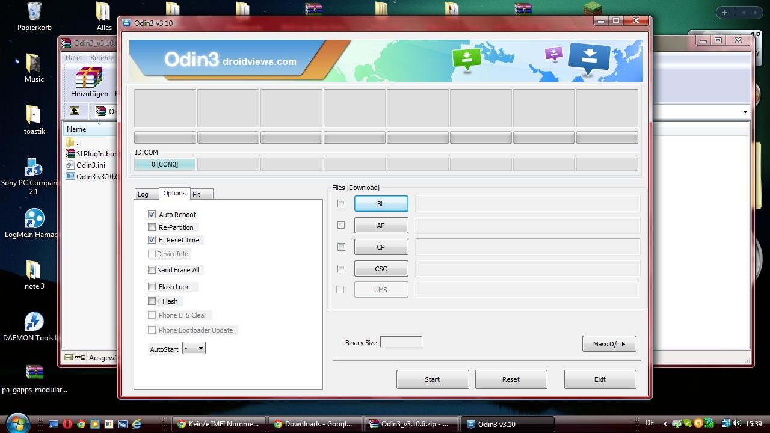The width and height of the screenshot is (770, 433).
Task: Tick the checkbox beside CSC
Action: point(341,268)
